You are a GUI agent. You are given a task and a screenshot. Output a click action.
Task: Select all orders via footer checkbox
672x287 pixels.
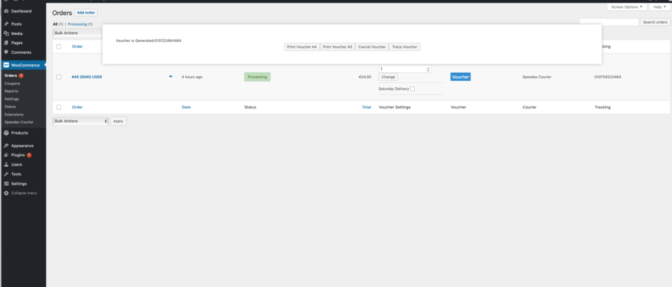click(58, 107)
